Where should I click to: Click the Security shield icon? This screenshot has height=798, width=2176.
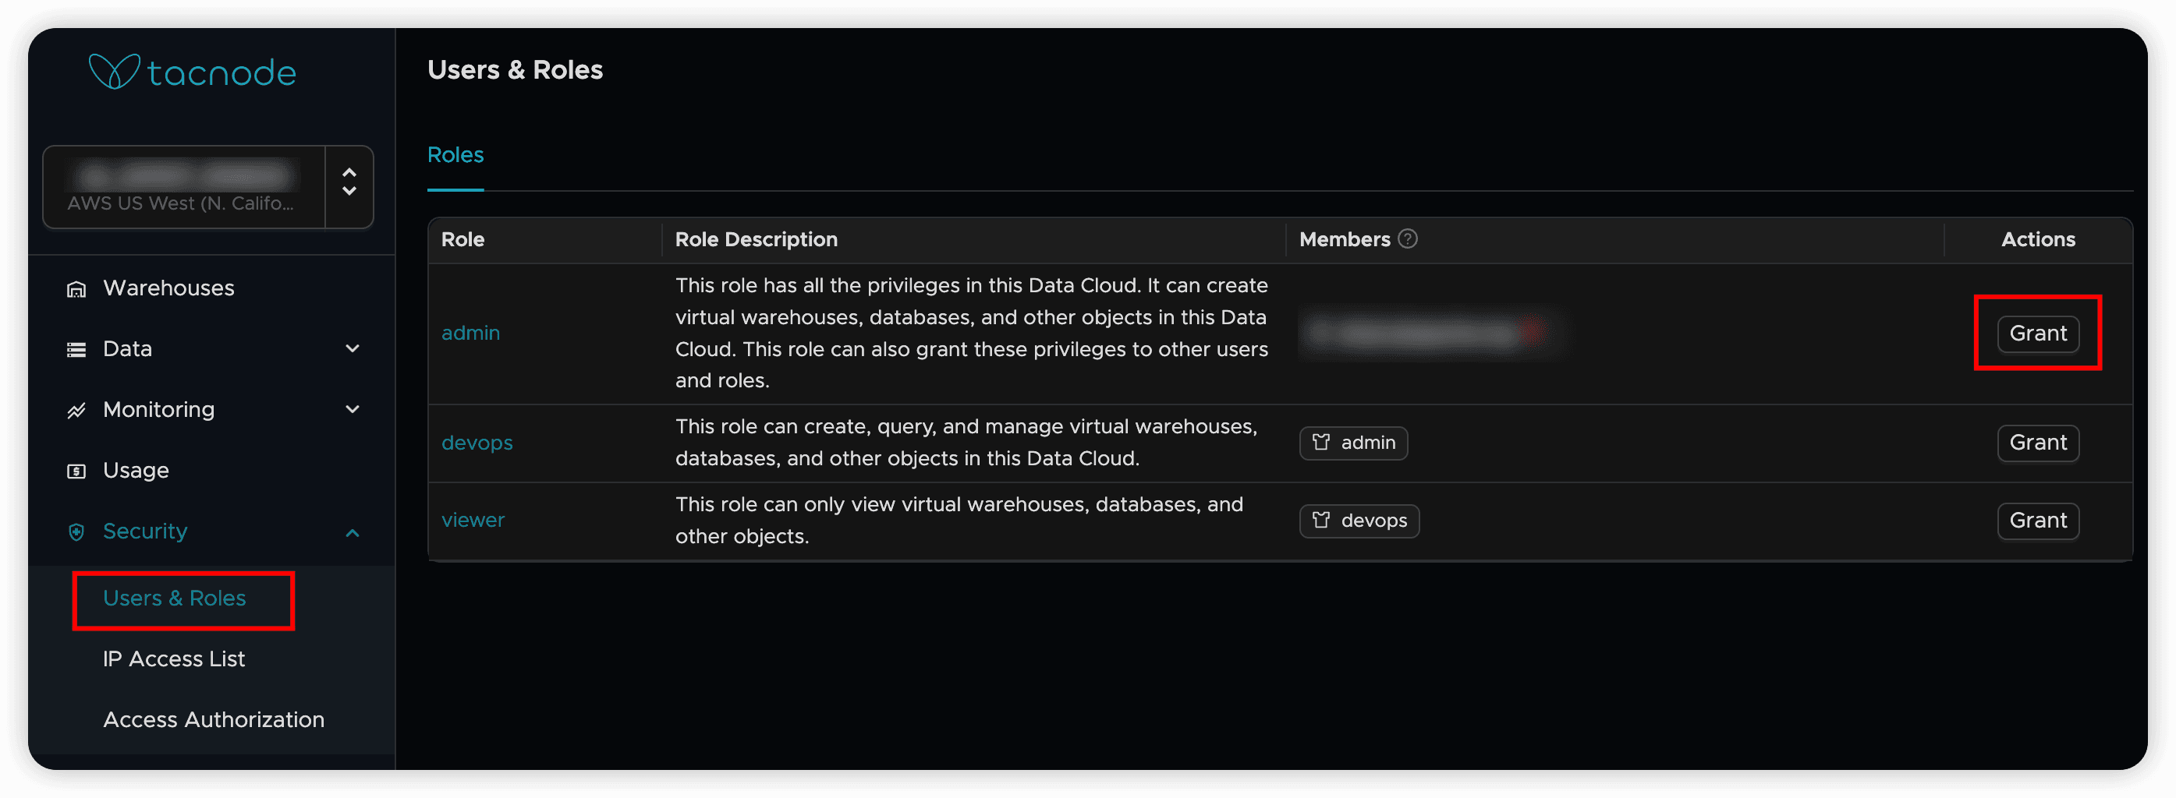coord(76,532)
